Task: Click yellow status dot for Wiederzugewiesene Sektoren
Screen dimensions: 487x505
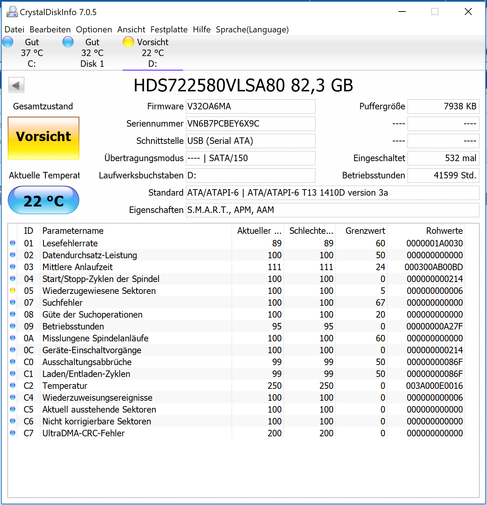Action: tap(13, 291)
